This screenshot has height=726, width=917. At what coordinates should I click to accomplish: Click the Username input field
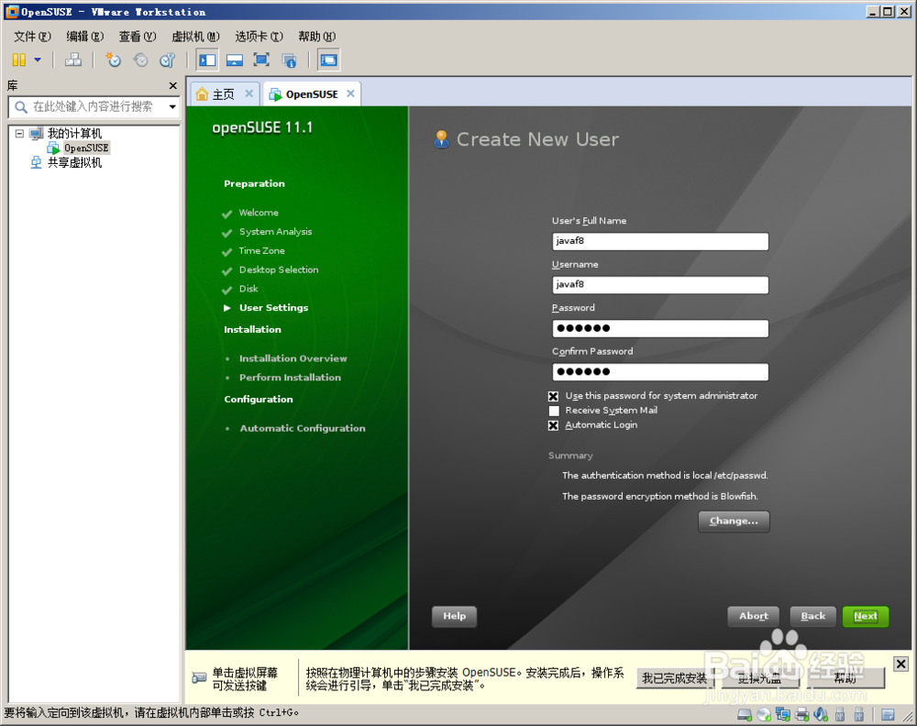coord(660,285)
